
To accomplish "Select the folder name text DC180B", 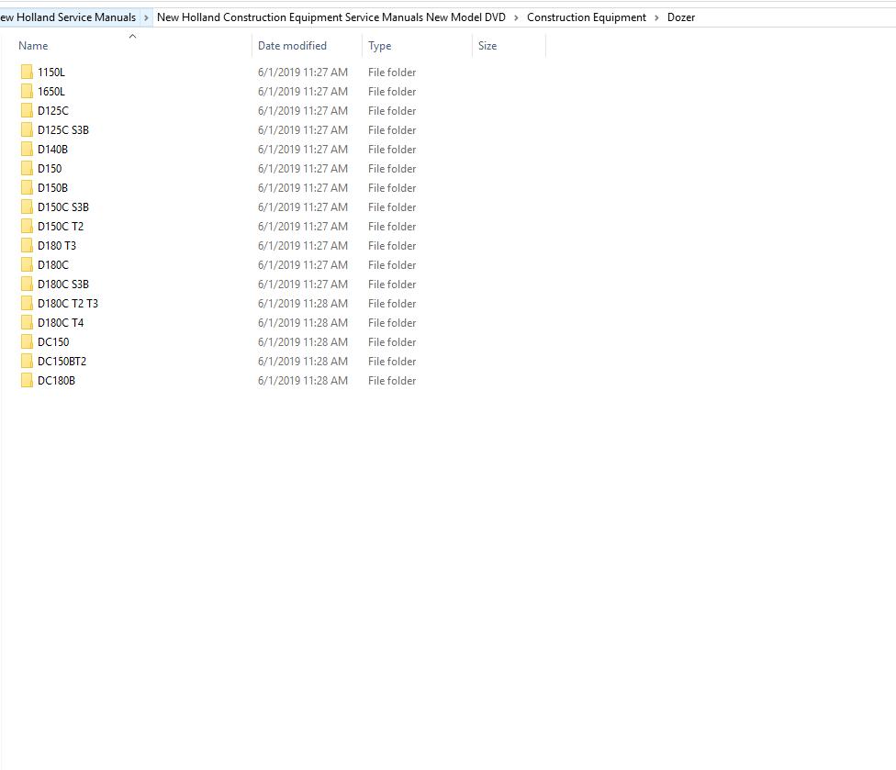I will pyautogui.click(x=57, y=381).
